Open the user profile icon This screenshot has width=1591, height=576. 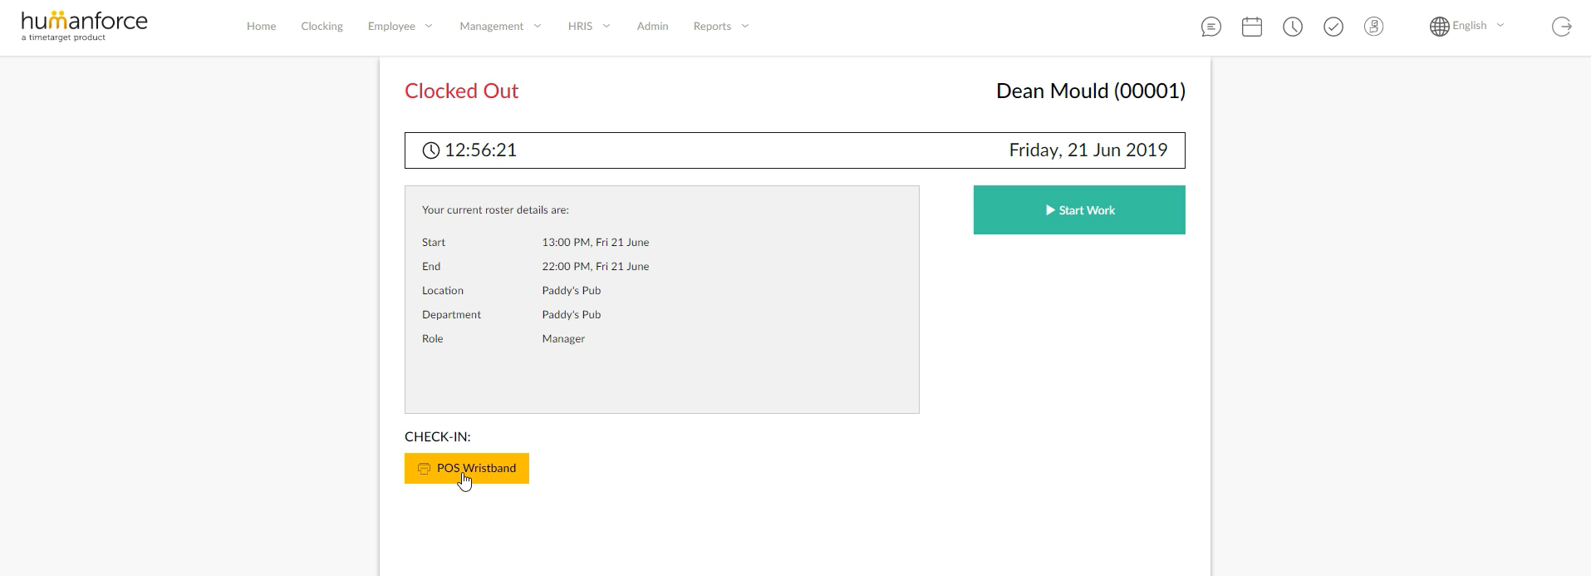pos(1374,27)
